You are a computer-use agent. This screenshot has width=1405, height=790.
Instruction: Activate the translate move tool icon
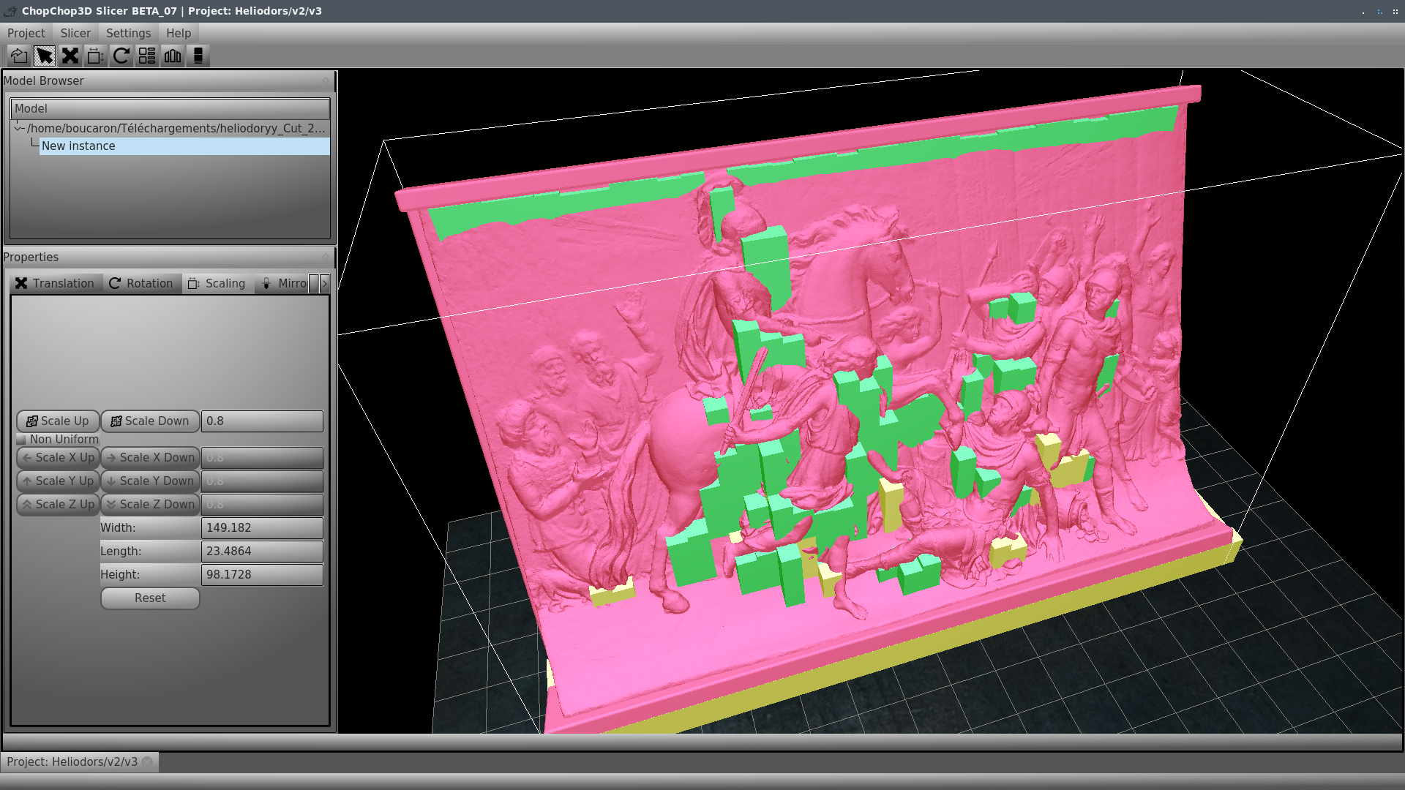click(x=70, y=56)
